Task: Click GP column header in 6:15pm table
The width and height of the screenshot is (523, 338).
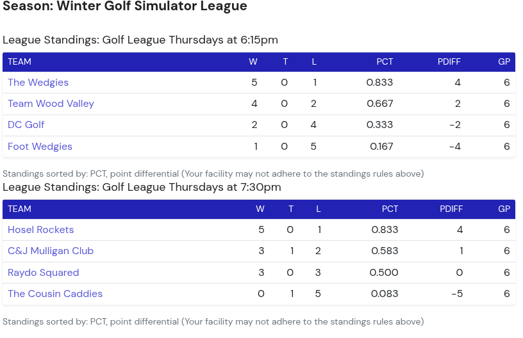Action: 504,62
